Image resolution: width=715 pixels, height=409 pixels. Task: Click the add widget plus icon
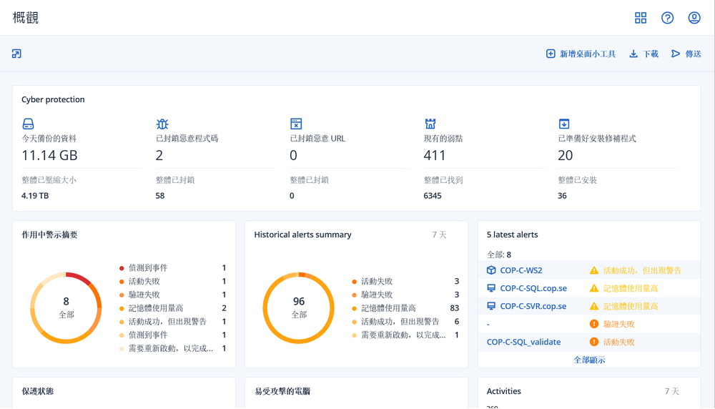[551, 54]
